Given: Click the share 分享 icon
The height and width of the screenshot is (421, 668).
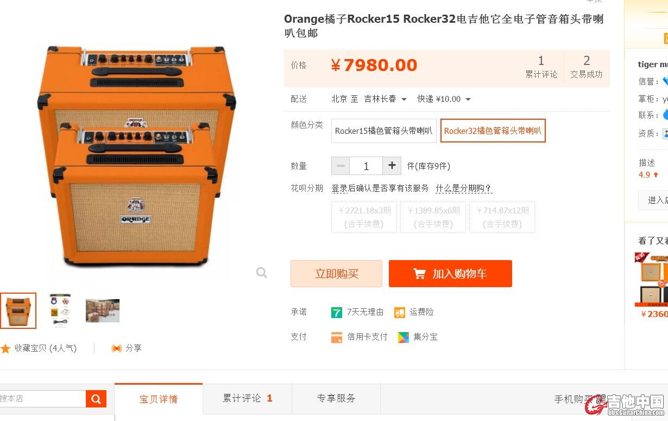Looking at the screenshot, I should pyautogui.click(x=116, y=348).
